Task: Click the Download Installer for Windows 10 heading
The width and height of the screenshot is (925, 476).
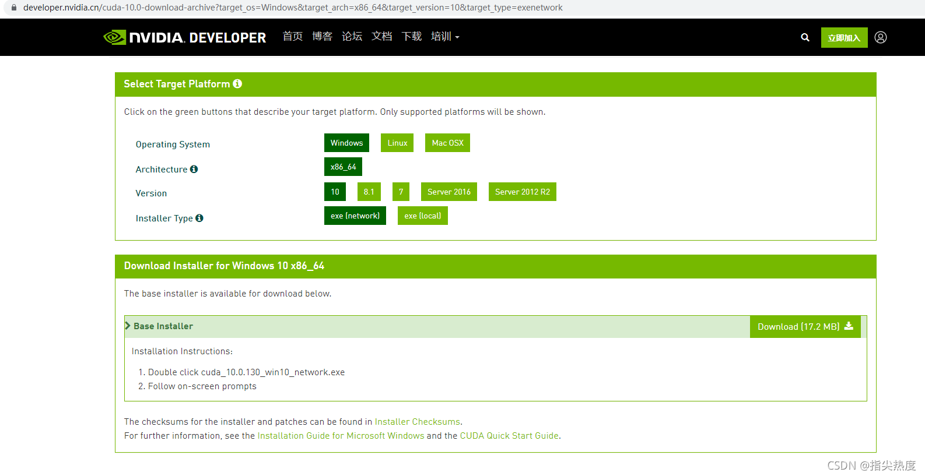Action: click(224, 266)
